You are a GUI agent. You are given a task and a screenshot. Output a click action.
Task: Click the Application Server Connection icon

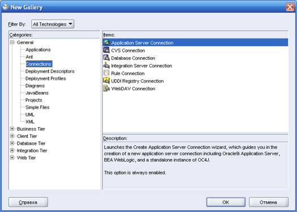tap(106, 42)
